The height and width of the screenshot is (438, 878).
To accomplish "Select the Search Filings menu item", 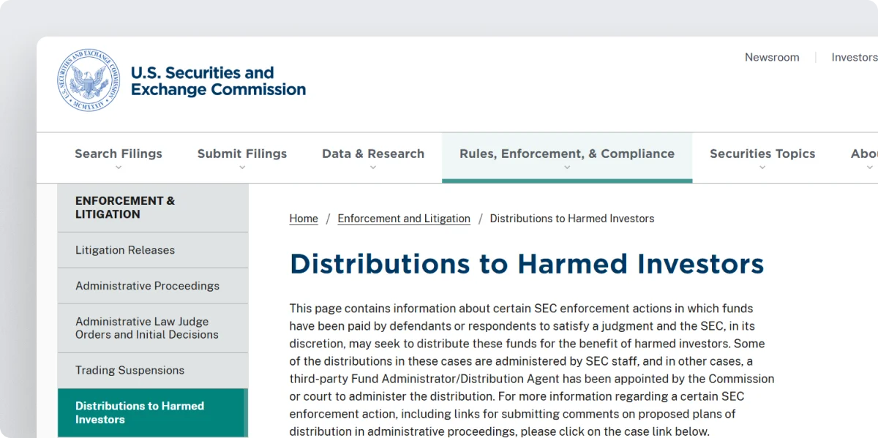I will (119, 154).
